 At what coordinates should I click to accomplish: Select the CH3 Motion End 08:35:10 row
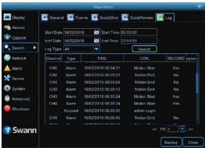coord(120,89)
